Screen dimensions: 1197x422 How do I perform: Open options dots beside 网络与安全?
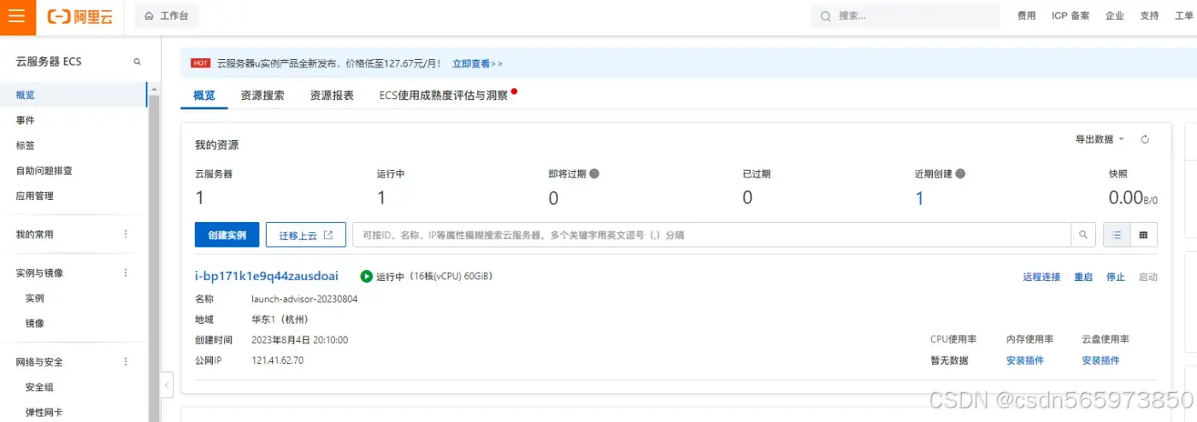pyautogui.click(x=126, y=362)
